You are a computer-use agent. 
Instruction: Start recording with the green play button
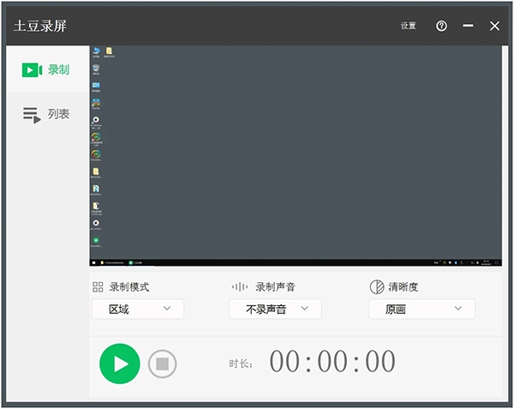[120, 364]
